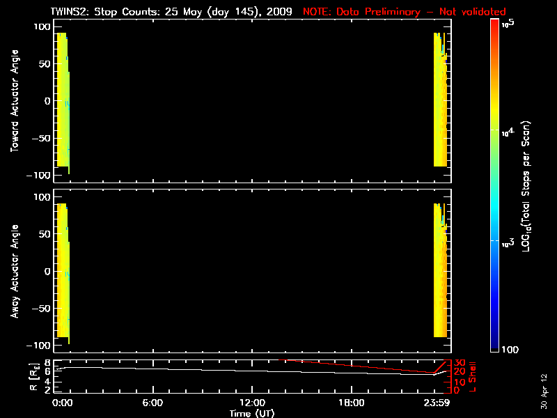
Task: Click the color bar legend gradient
Action: click(x=495, y=185)
